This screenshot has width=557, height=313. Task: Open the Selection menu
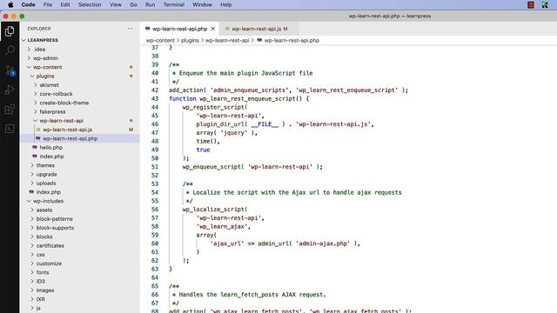pos(90,4)
